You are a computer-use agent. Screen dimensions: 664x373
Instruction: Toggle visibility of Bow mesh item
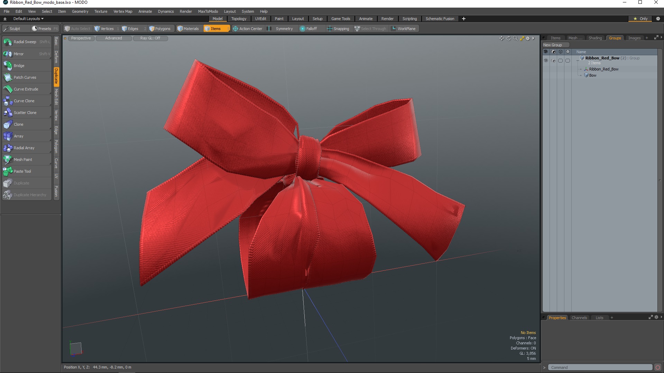coord(545,75)
